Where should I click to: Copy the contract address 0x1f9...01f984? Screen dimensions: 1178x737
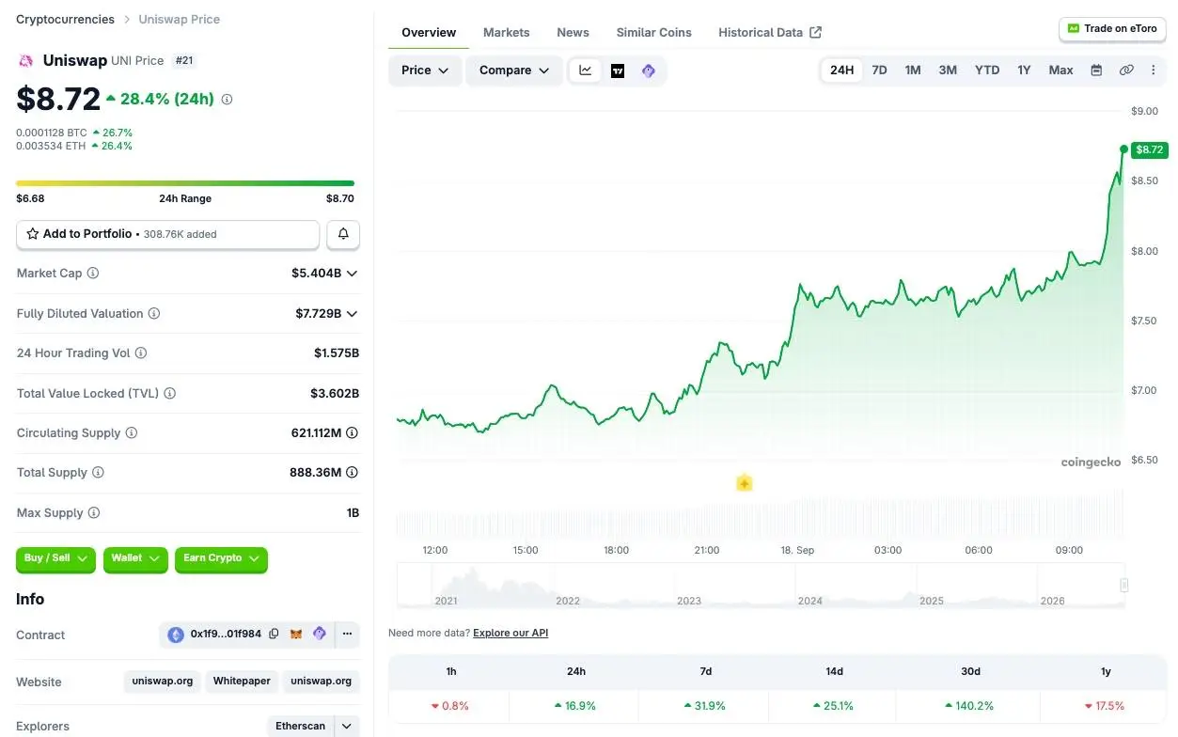(x=274, y=635)
